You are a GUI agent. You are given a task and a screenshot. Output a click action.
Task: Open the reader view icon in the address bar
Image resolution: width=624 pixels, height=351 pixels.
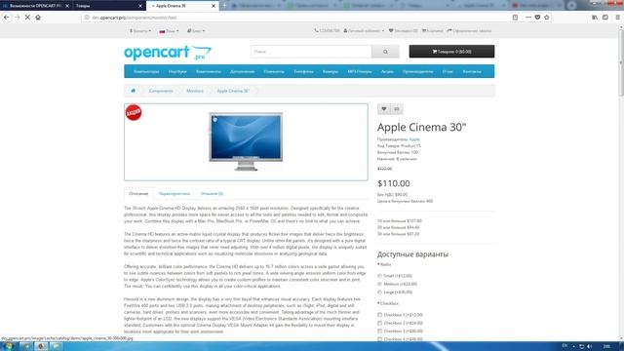click(x=515, y=18)
